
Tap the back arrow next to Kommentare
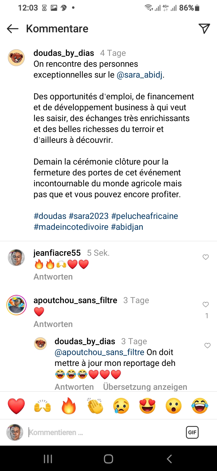13,29
